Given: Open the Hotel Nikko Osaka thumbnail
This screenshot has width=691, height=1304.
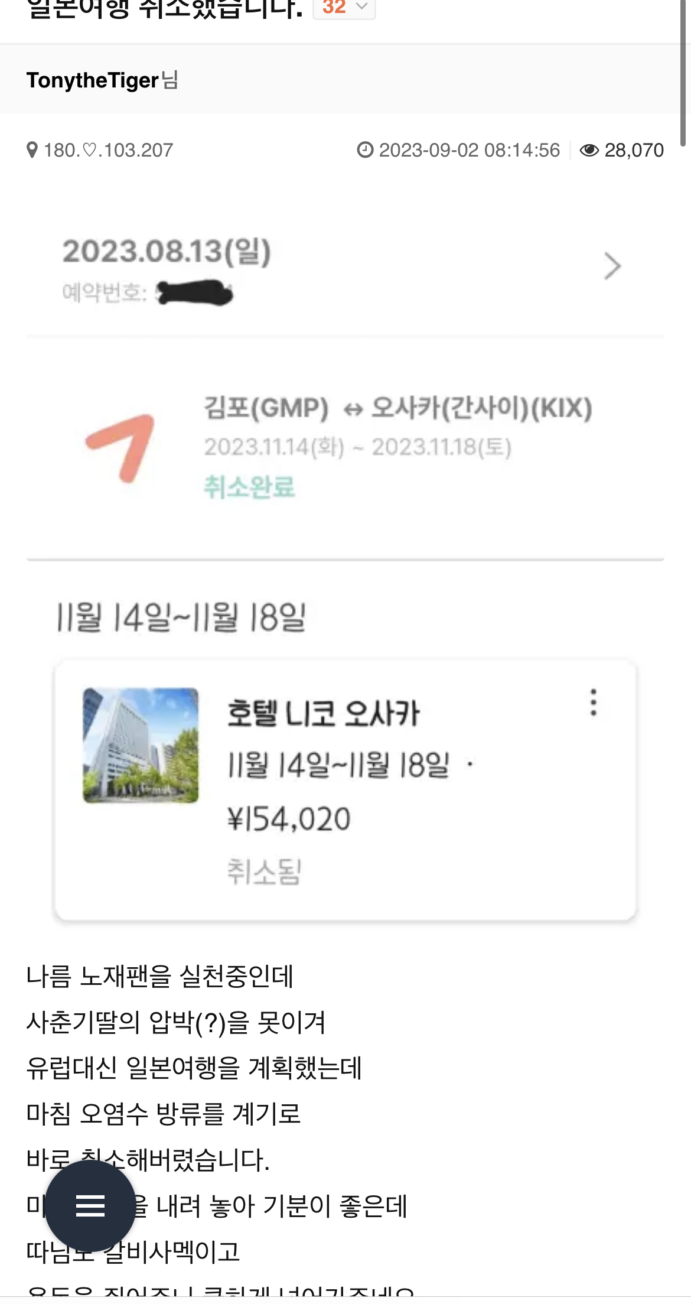Looking at the screenshot, I should pos(141,745).
